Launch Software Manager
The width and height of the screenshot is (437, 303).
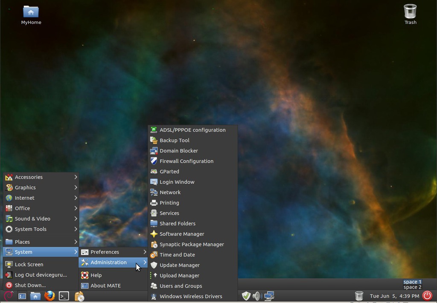pyautogui.click(x=192, y=234)
